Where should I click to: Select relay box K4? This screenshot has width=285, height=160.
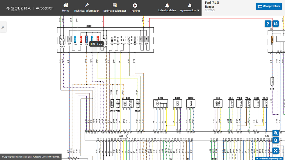124,40
